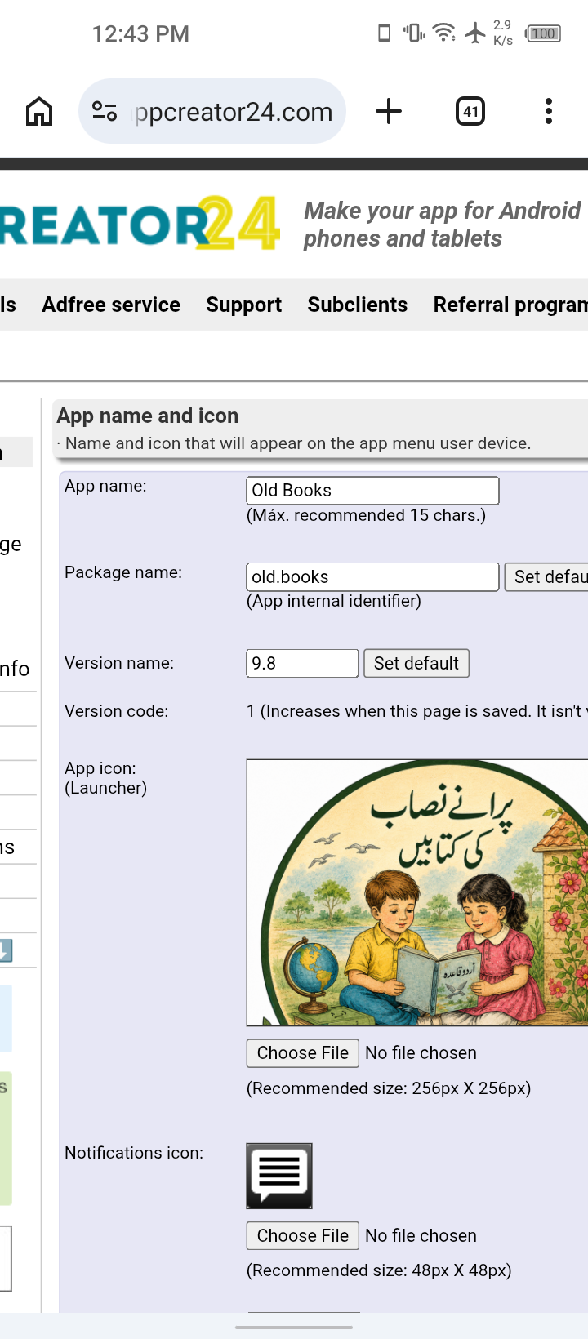Click the app launcher icon image
Viewport: 588px width, 1339px height.
point(417,892)
